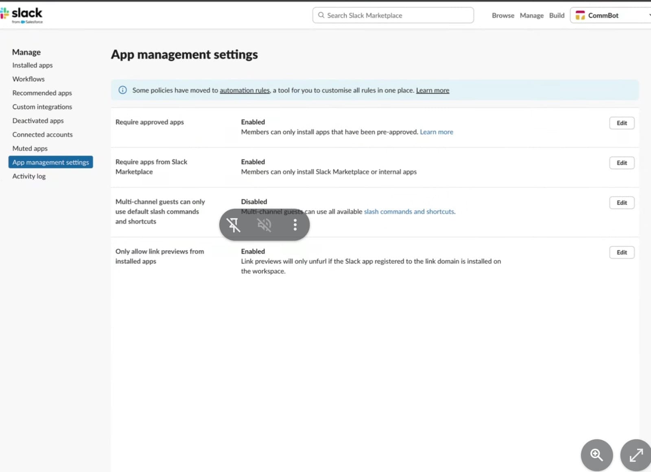Click the slash commands and shortcuts link

coord(409,211)
